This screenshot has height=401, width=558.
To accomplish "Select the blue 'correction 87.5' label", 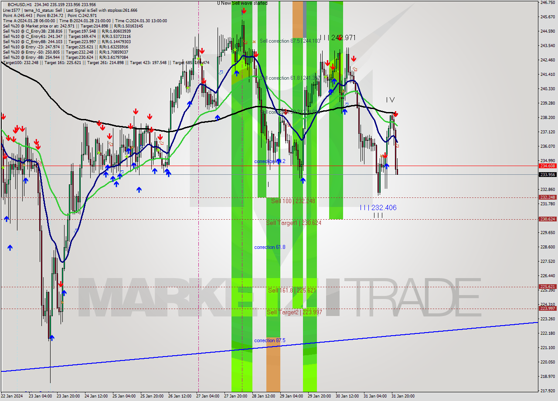I will click(270, 340).
